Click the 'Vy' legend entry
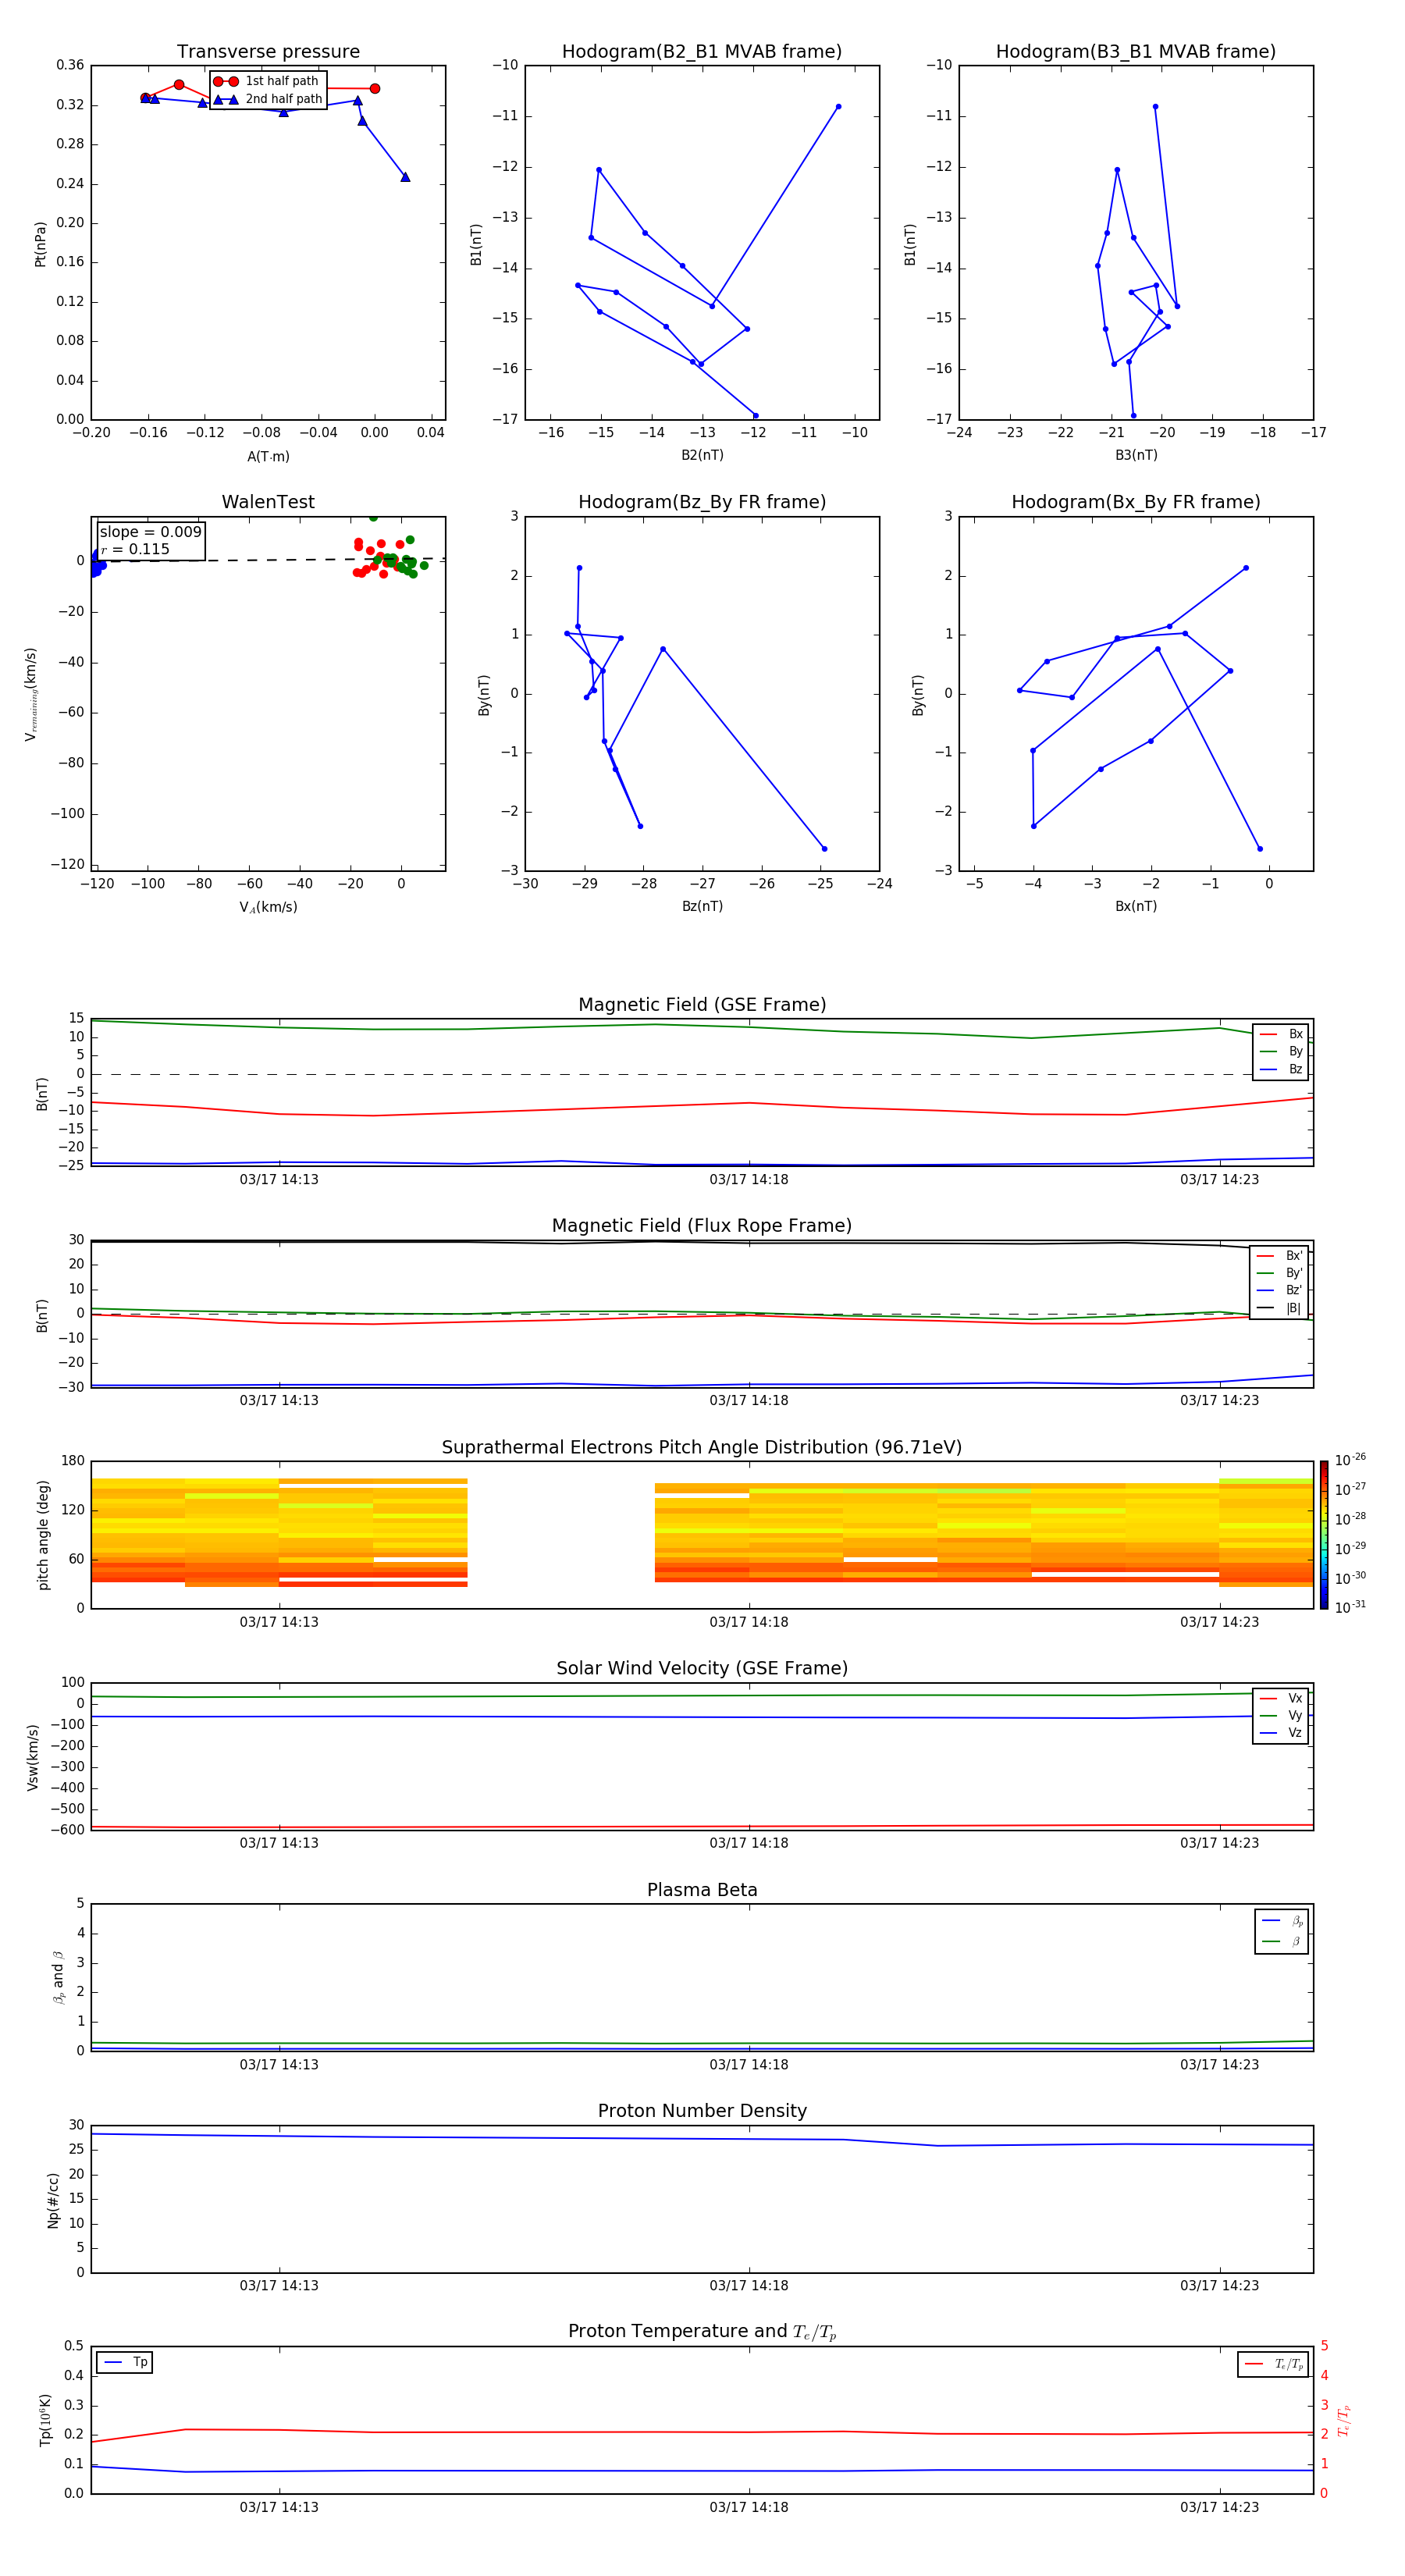Image resolution: width=1405 pixels, height=2576 pixels. 1281,1715
